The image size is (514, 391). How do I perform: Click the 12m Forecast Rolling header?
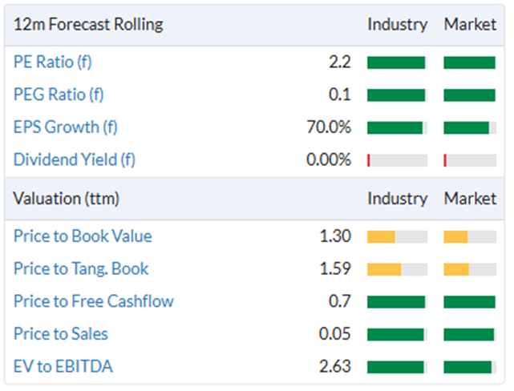tap(88, 25)
